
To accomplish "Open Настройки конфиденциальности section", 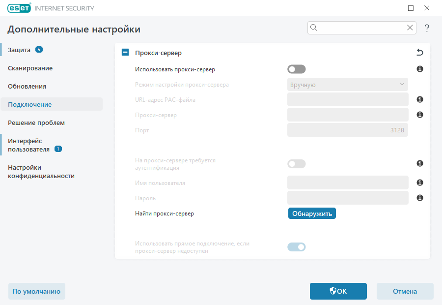I will (41, 172).
